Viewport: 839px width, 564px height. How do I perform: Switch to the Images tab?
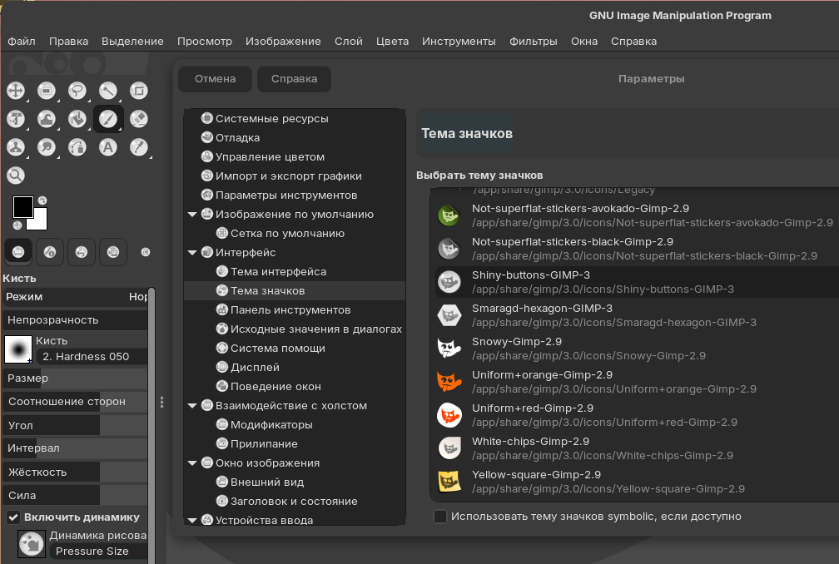click(x=113, y=252)
